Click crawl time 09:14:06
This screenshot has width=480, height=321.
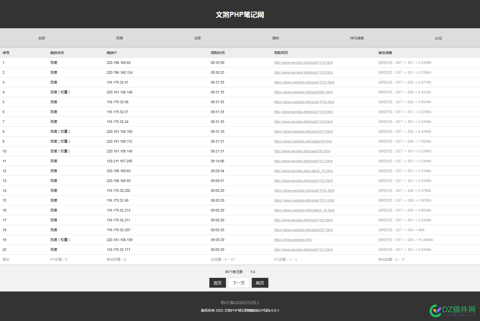(x=217, y=161)
